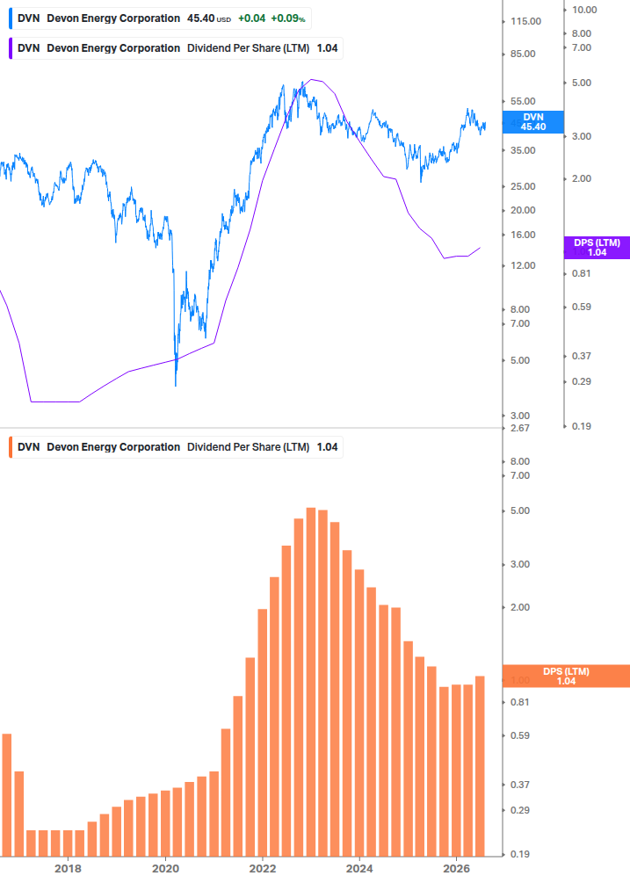Click orange color bar beside bottom DPS legend
This screenshot has width=630, height=883.
point(11,447)
